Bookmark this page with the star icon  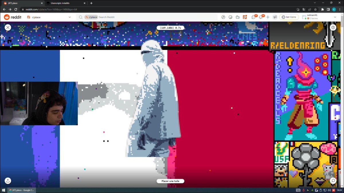click(x=315, y=9)
